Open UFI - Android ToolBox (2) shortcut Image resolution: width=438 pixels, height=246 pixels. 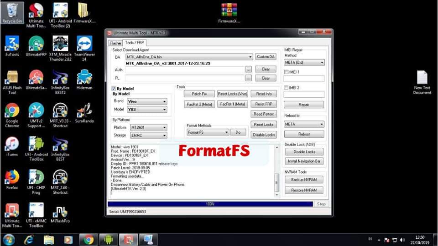(60, 15)
